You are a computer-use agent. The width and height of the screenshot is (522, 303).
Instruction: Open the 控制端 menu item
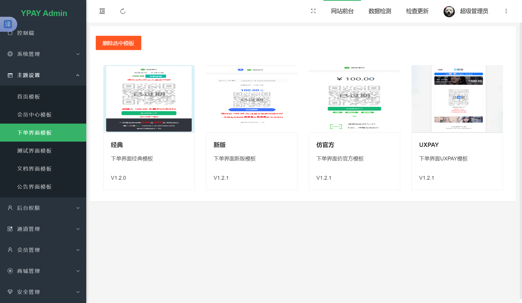[x=43, y=33]
